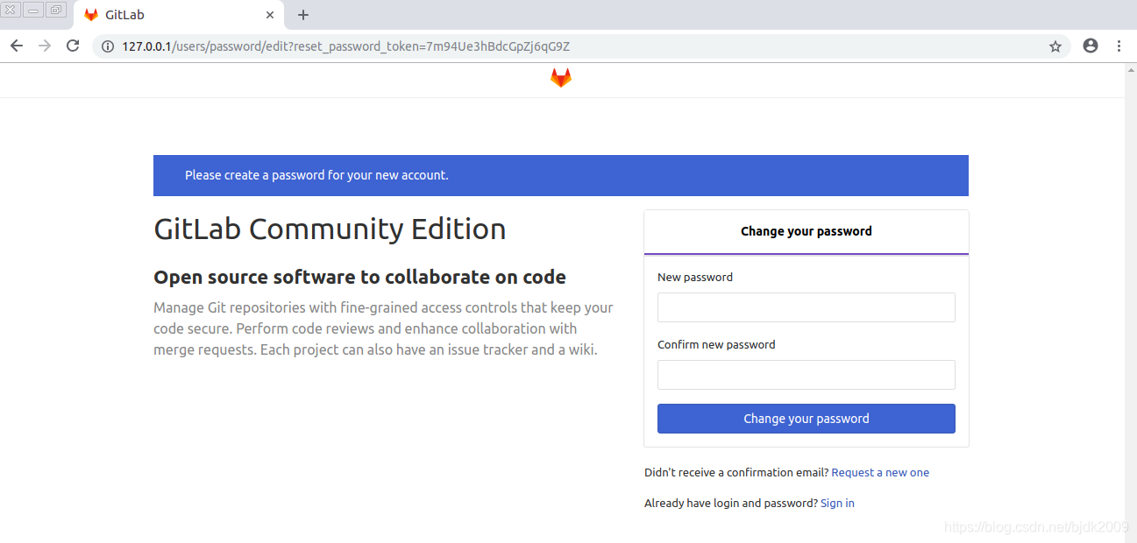
Task: Follow the Sign in link
Action: click(x=837, y=503)
